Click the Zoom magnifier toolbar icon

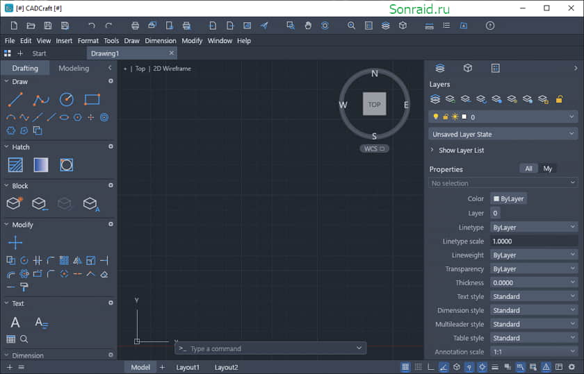pyautogui.click(x=351, y=26)
